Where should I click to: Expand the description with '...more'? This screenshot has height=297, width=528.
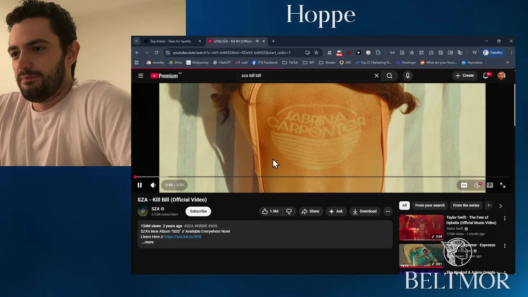[x=147, y=242]
